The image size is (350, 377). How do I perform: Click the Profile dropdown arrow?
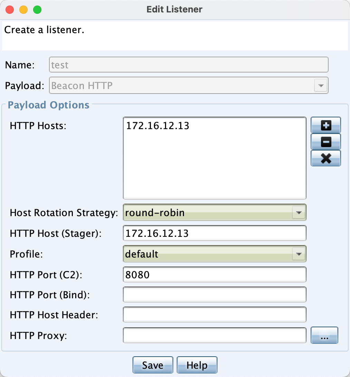(x=299, y=254)
